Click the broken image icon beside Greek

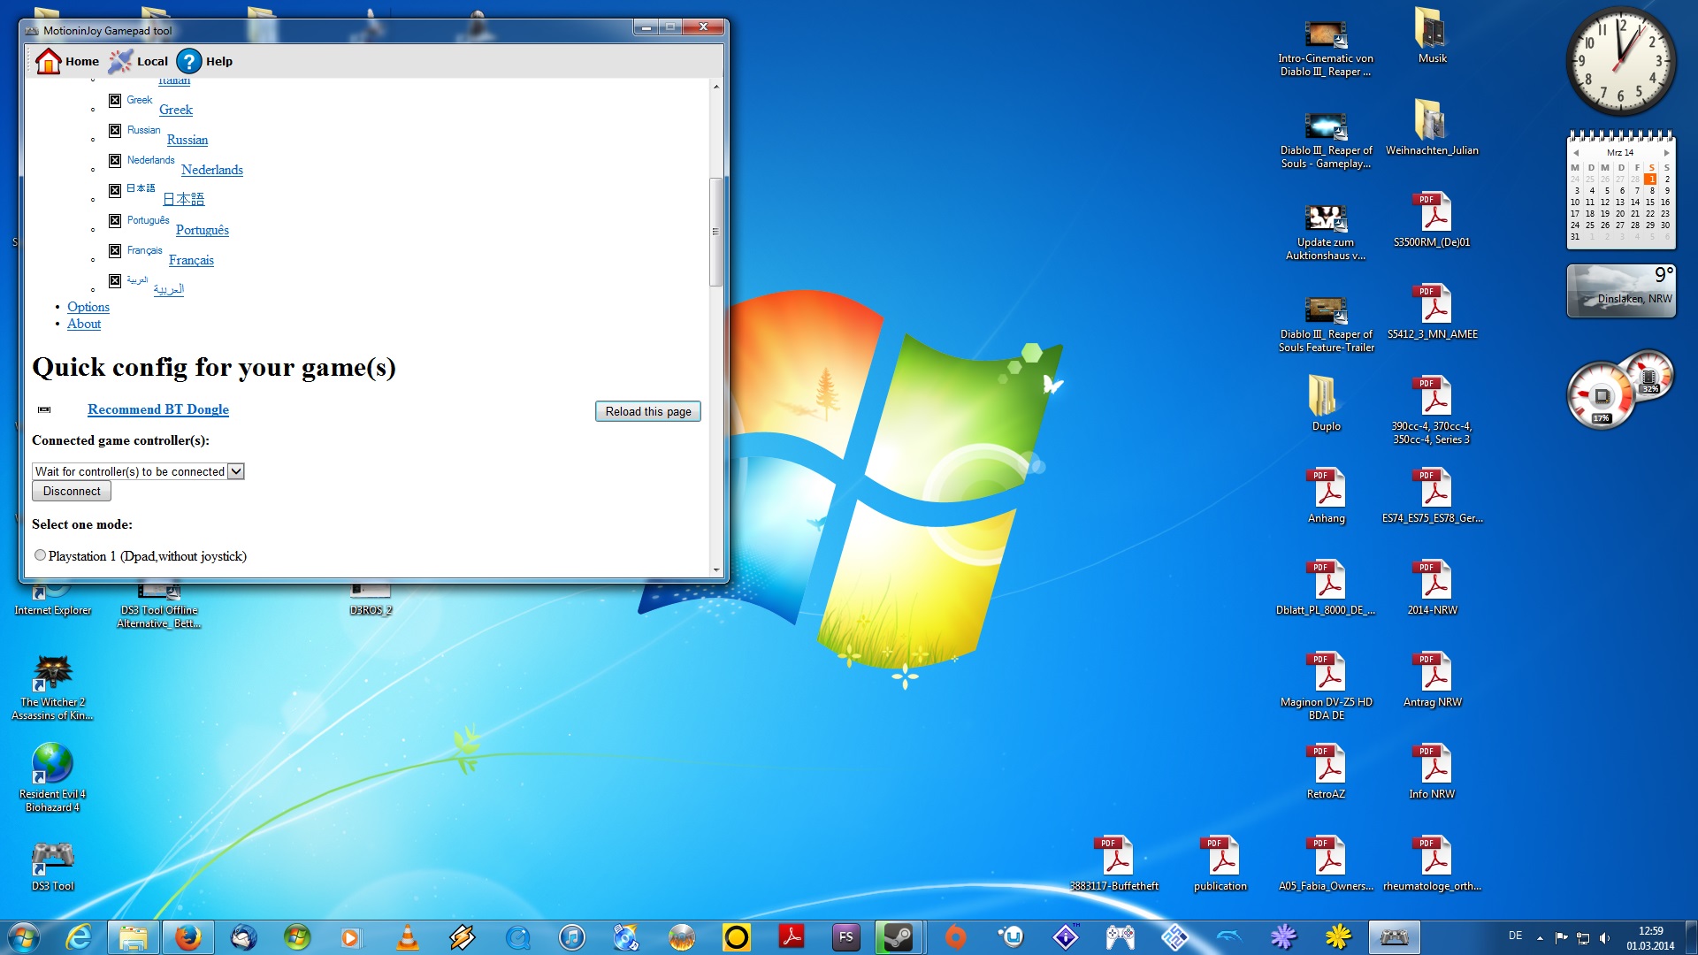pyautogui.click(x=115, y=101)
